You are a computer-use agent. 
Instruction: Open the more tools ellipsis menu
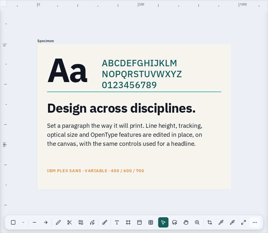(x=255, y=222)
